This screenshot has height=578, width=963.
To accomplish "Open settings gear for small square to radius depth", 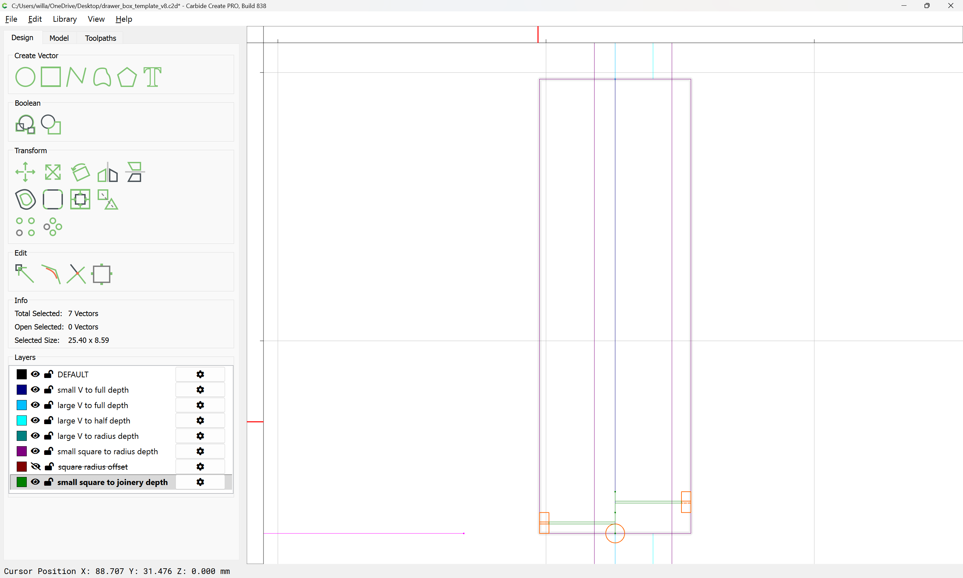I will pos(200,452).
